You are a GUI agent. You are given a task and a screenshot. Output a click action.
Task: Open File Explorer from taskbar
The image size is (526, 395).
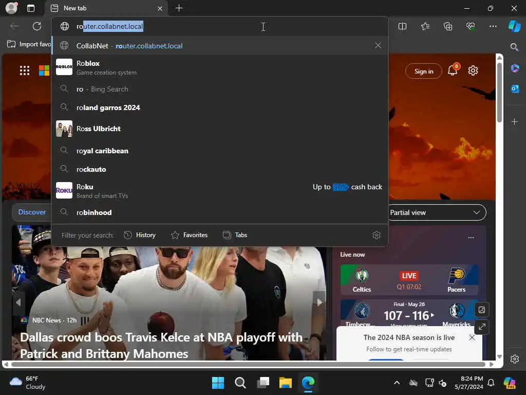[x=286, y=383]
